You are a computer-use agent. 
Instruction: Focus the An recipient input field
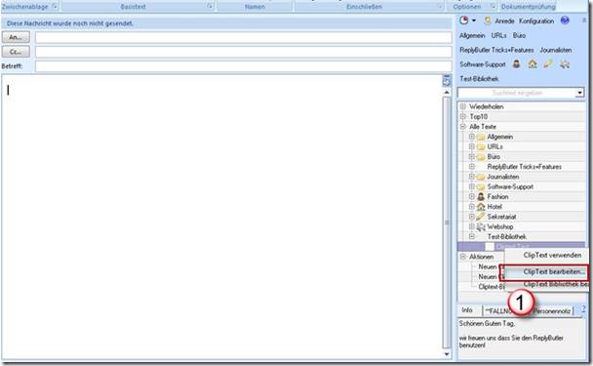(244, 37)
